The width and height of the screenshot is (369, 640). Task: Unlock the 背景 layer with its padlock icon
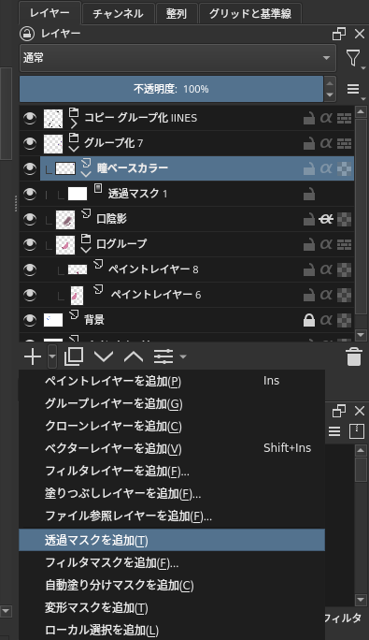pyautogui.click(x=309, y=320)
